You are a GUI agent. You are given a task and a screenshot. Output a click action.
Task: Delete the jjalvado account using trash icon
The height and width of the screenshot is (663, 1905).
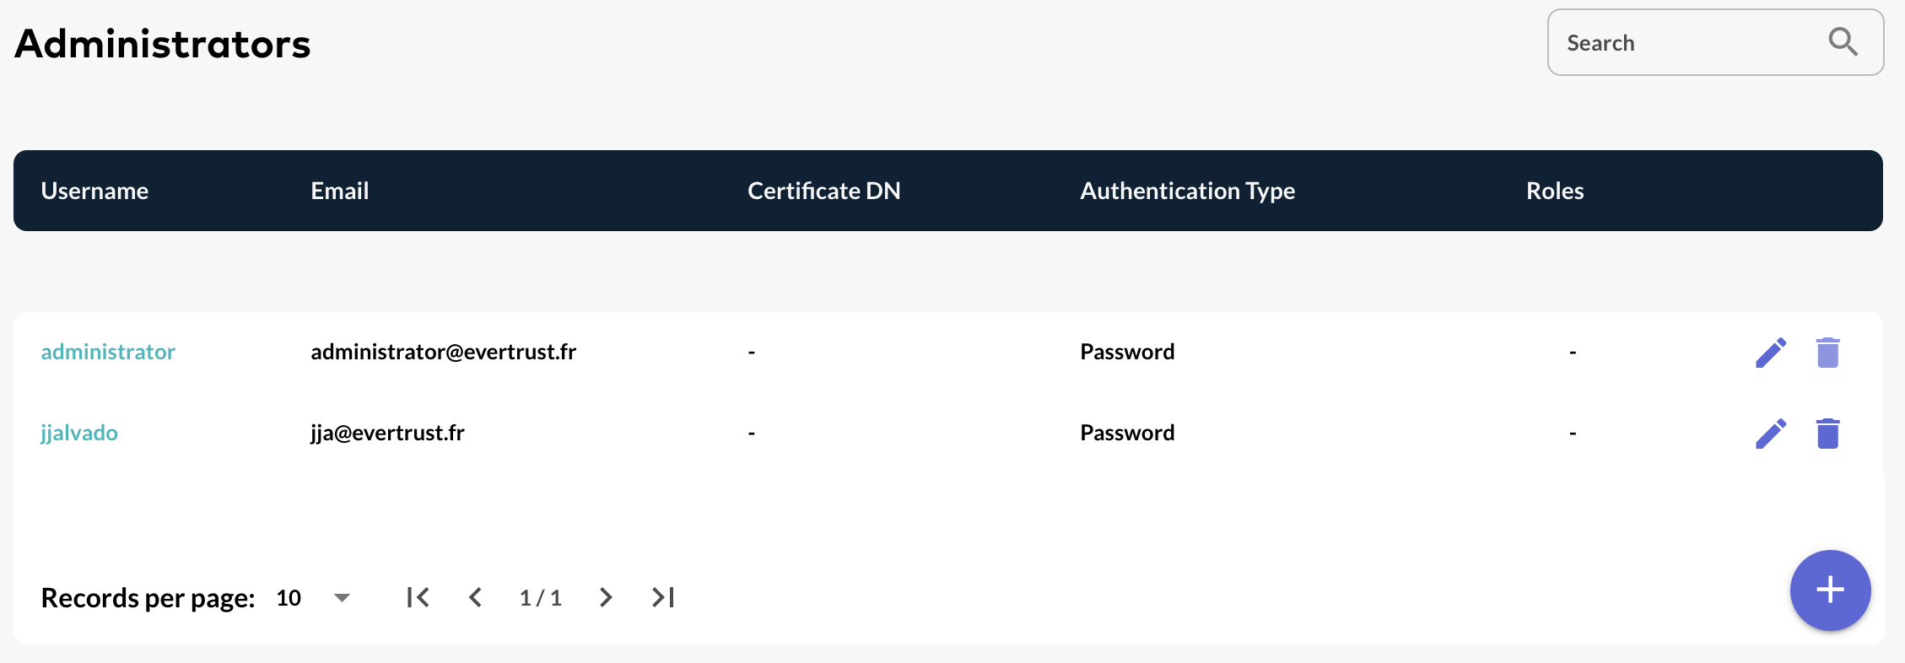[x=1829, y=433]
